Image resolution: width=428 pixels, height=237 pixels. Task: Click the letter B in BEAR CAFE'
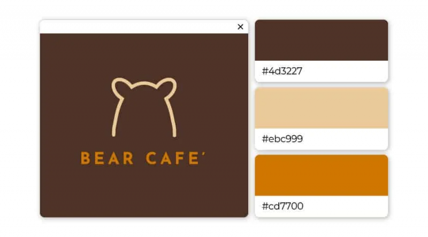pos(86,159)
